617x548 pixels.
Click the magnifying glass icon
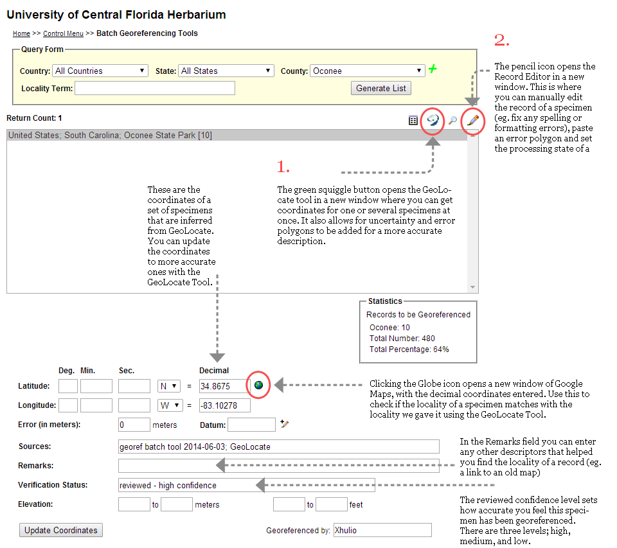[453, 121]
